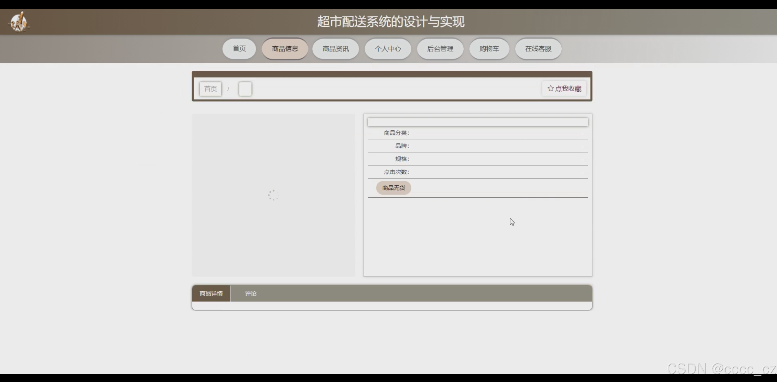Viewport: 777px width, 382px height.
Task: Open the 购物车 shopping cart
Action: [x=489, y=49]
